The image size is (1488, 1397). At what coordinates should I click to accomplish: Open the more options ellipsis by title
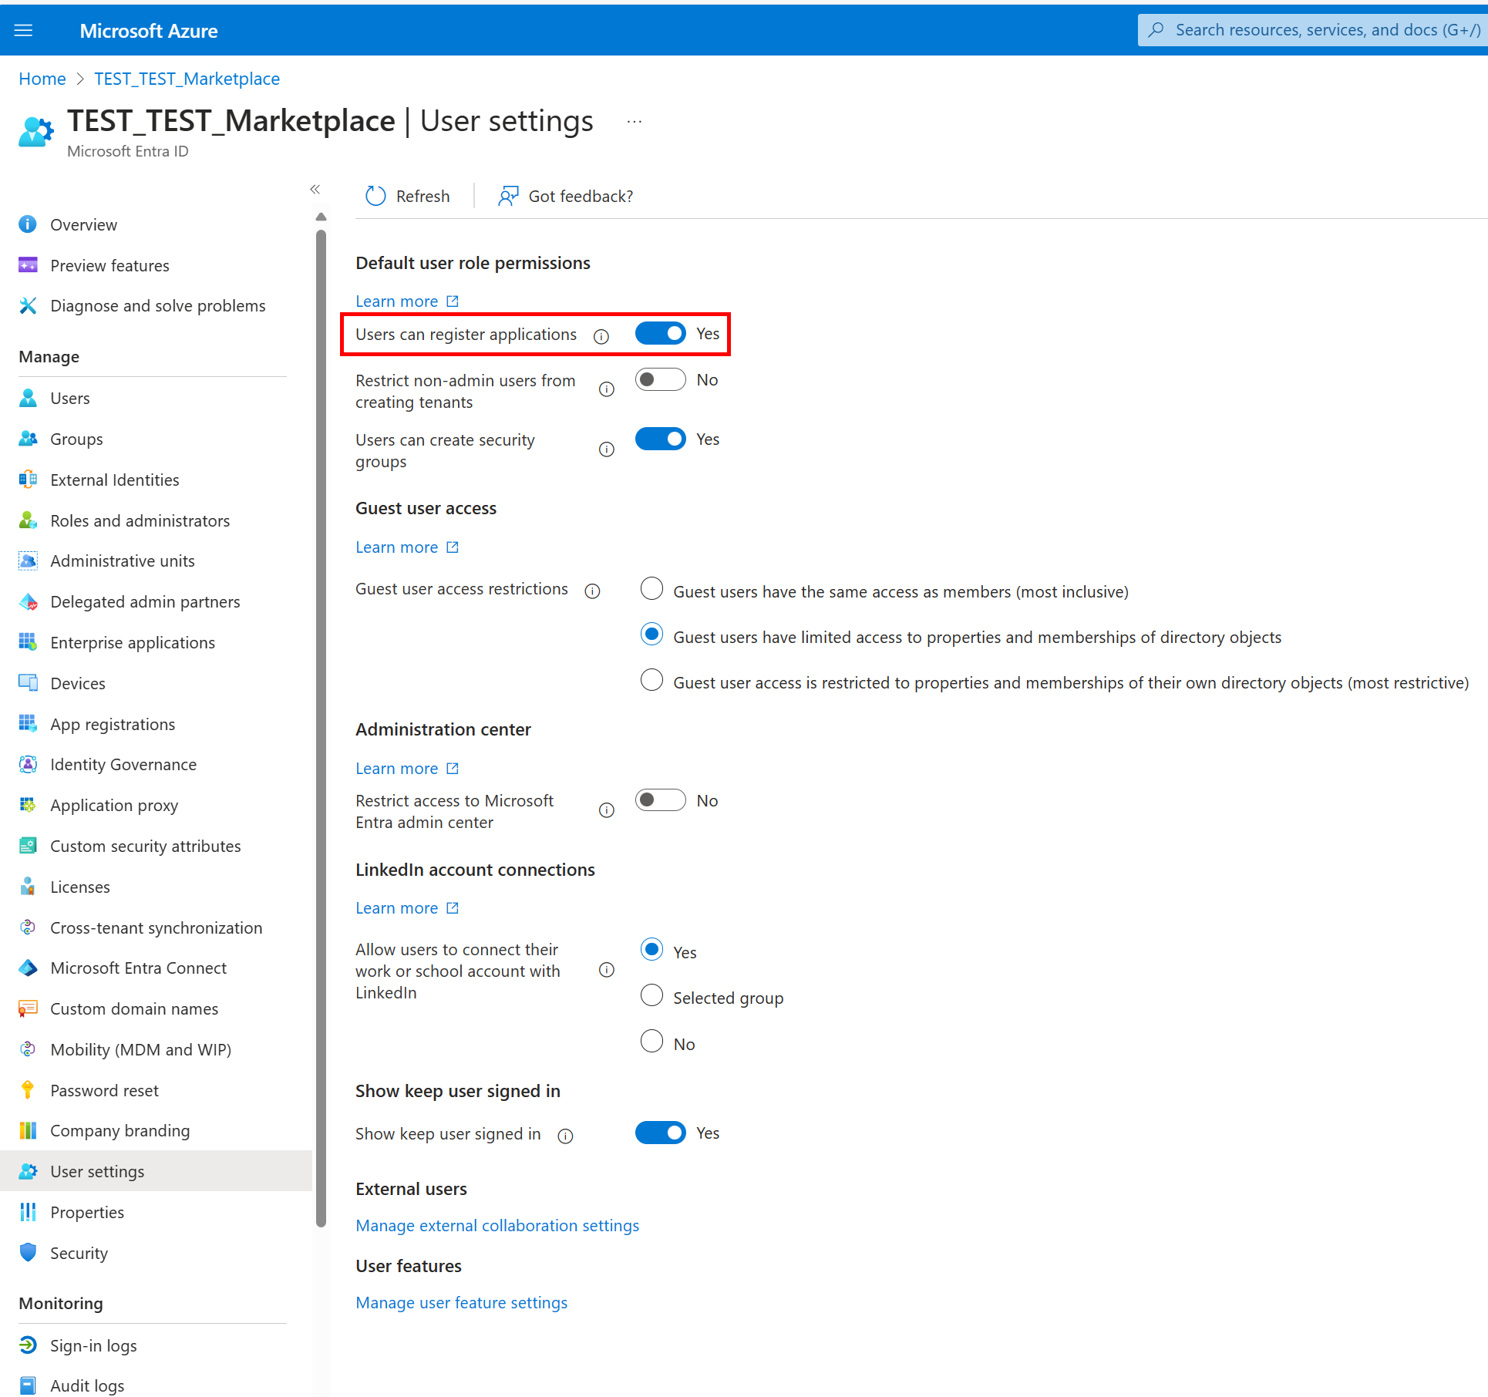[635, 122]
